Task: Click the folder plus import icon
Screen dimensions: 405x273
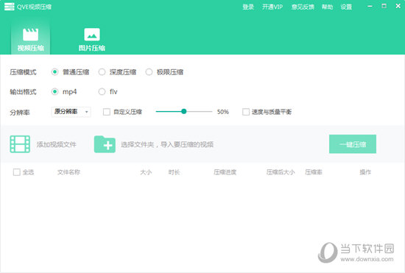Action: pos(105,144)
